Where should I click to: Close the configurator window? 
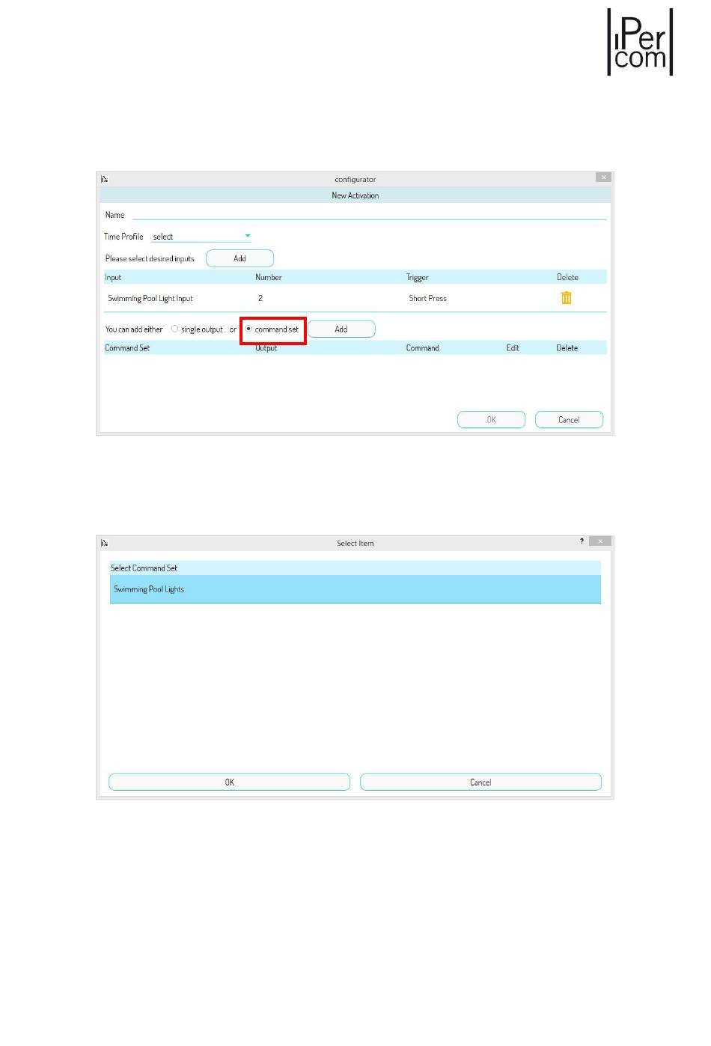[604, 177]
